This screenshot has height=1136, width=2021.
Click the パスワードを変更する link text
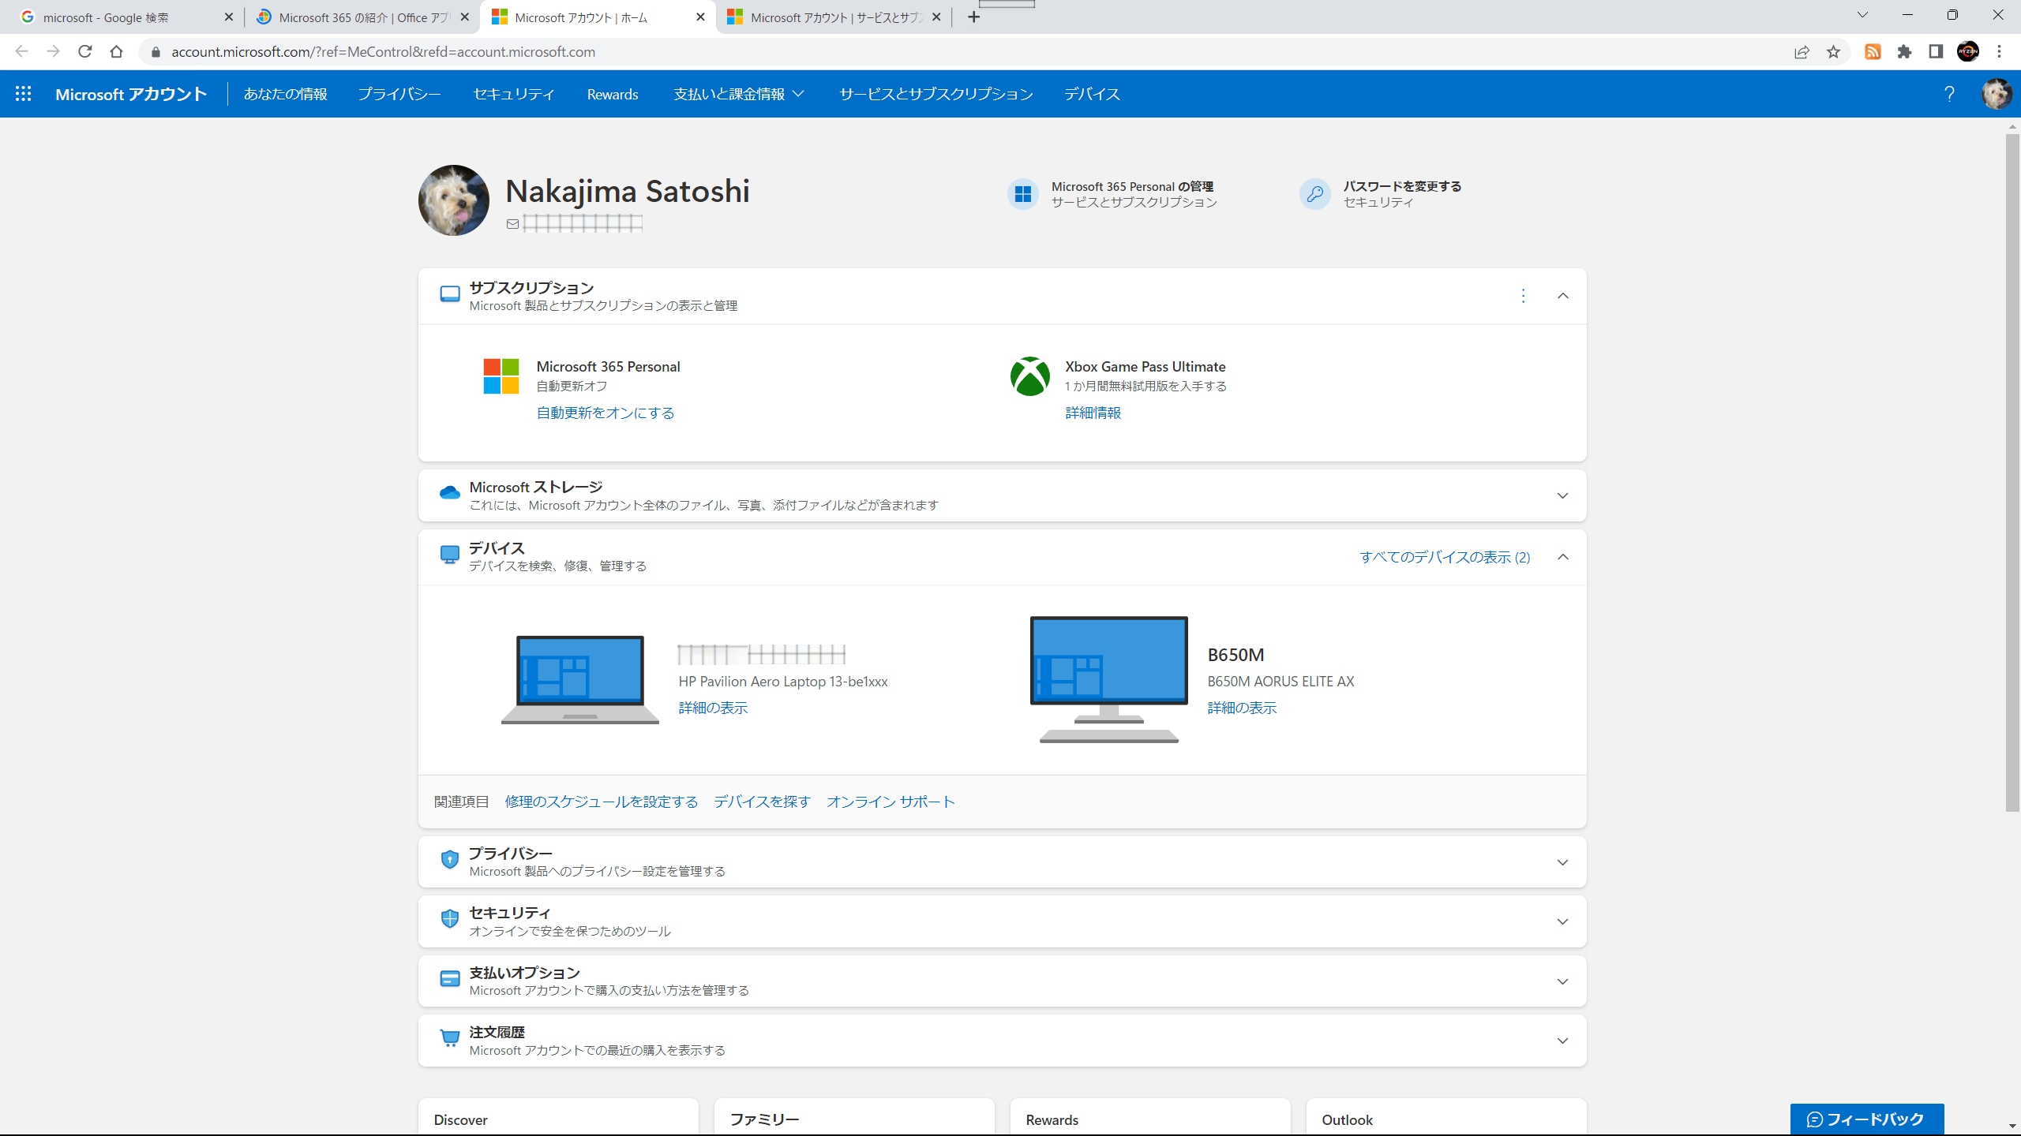coord(1402,186)
